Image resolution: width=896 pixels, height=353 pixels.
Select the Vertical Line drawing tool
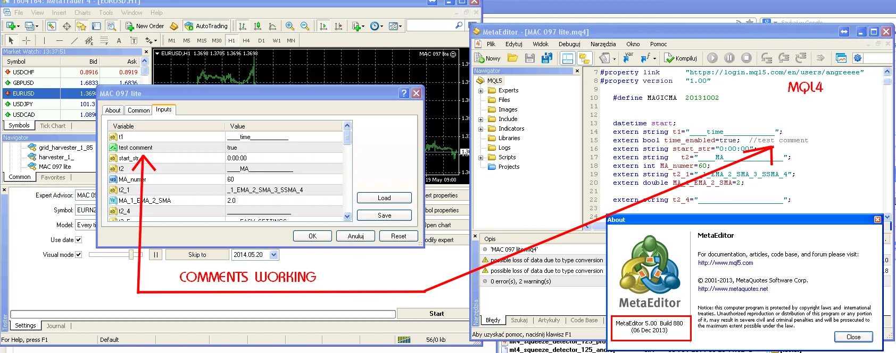point(44,40)
